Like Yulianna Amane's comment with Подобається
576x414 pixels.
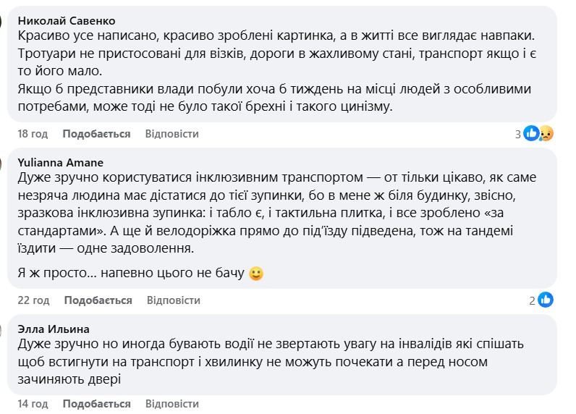(98, 300)
